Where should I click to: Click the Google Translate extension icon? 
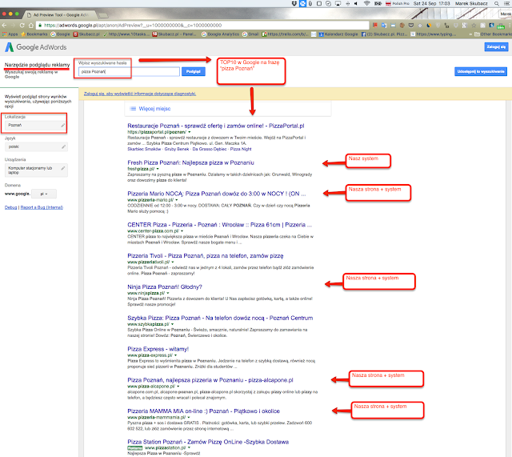click(384, 25)
